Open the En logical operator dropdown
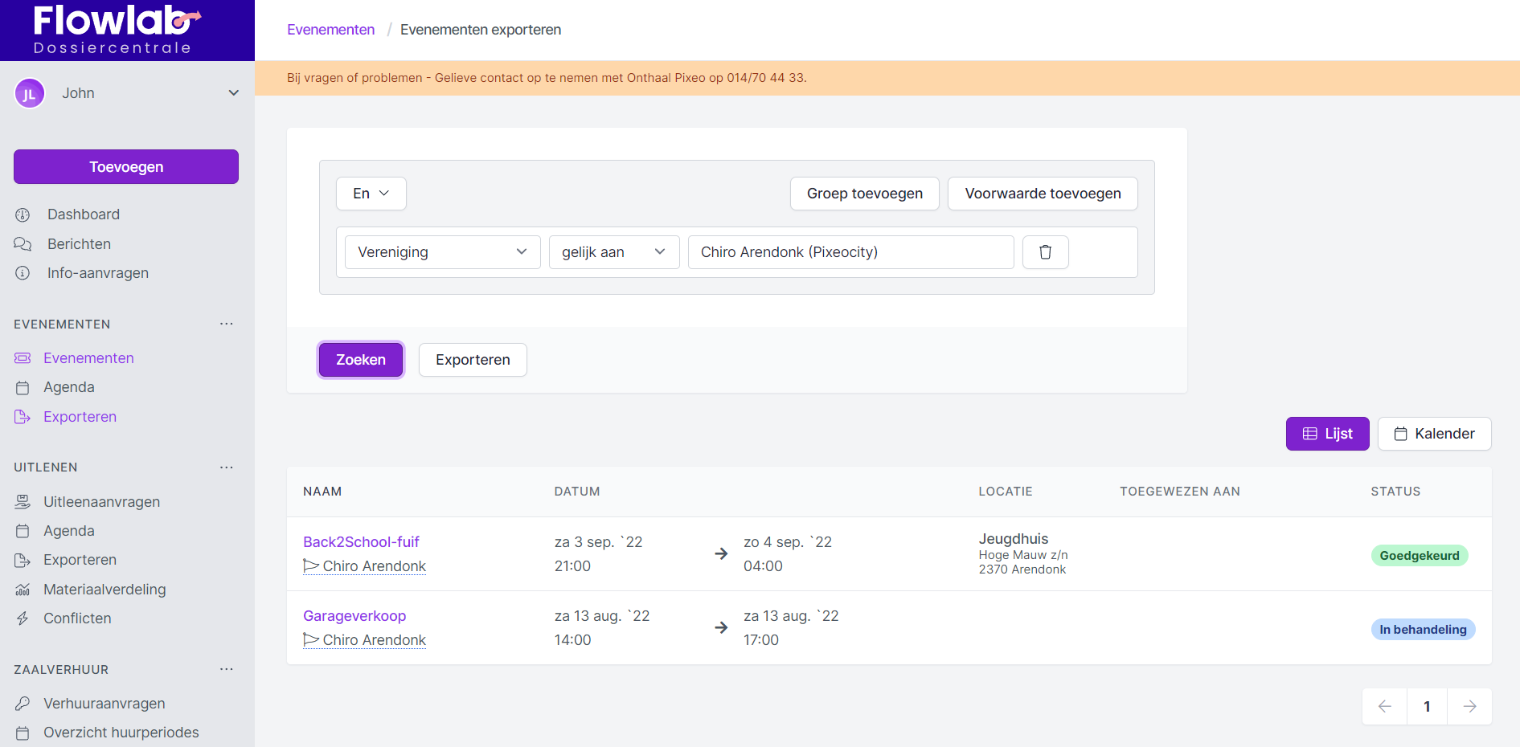The width and height of the screenshot is (1520, 747). click(x=371, y=194)
